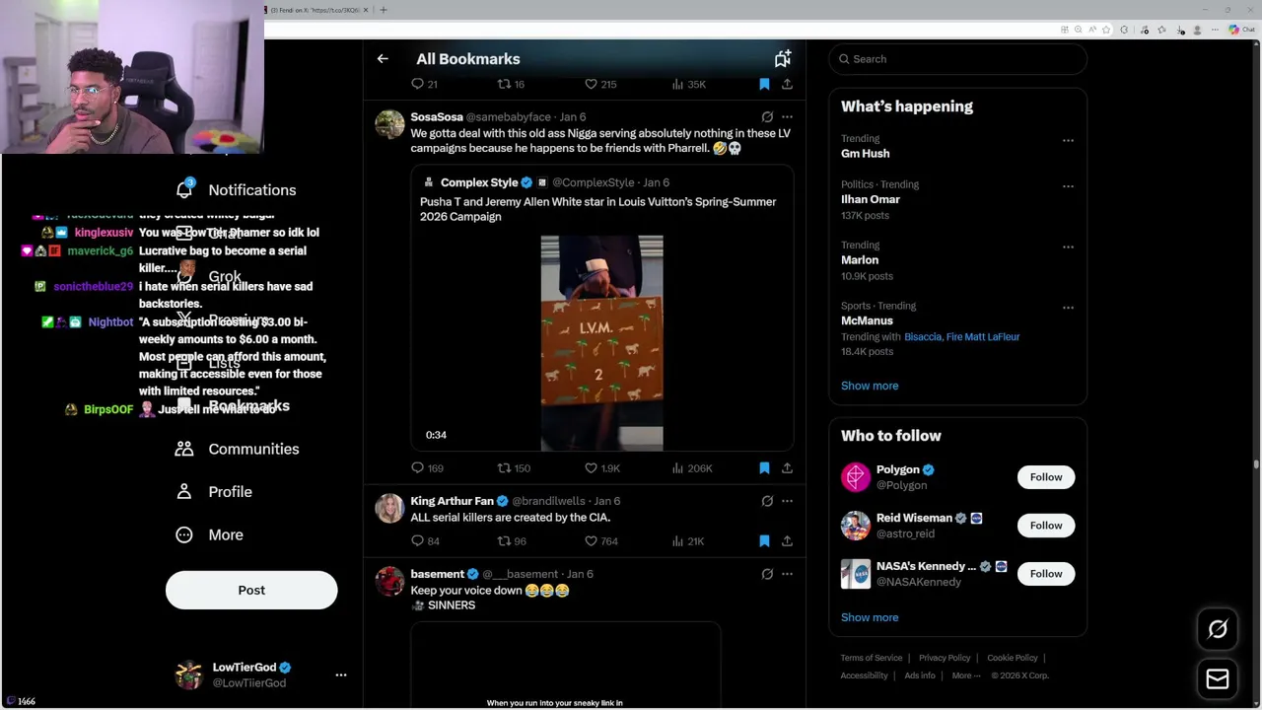1262x710 pixels.
Task: Open Profile in the X sidebar
Action: click(x=214, y=491)
